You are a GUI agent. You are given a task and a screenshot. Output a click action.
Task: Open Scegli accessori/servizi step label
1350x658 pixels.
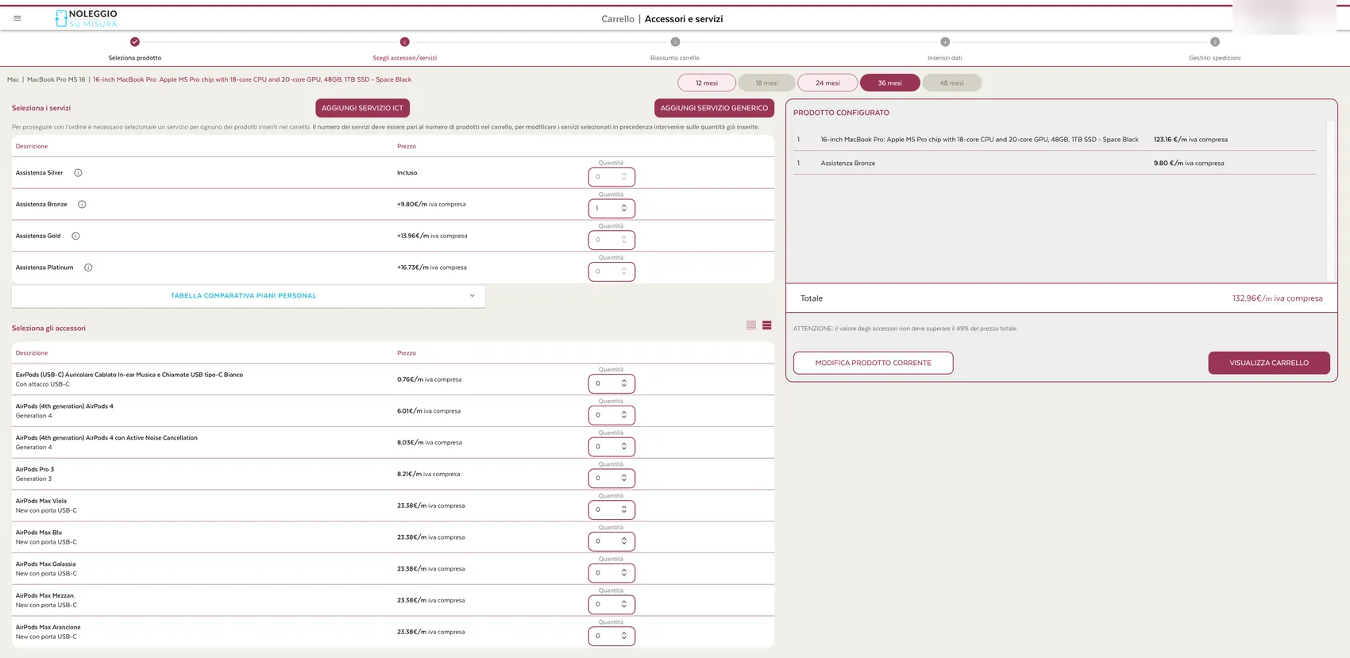click(x=405, y=58)
